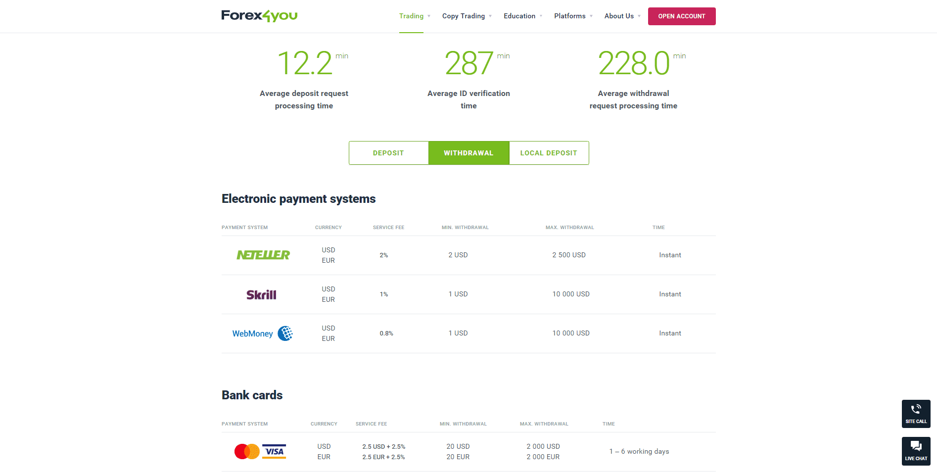The width and height of the screenshot is (937, 475).
Task: Click the Open Account button
Action: 681,16
